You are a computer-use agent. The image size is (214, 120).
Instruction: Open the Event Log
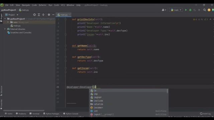pyautogui.click(x=205, y=114)
